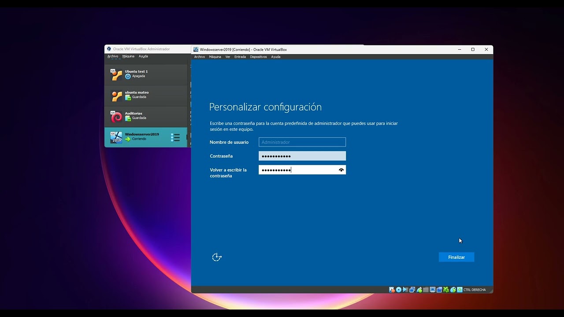Close the Windowsserver2019 VM window

(486, 49)
